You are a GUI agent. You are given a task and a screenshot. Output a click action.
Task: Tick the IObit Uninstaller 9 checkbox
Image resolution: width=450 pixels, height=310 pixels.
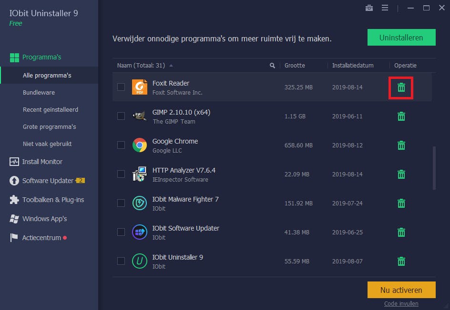(x=121, y=261)
